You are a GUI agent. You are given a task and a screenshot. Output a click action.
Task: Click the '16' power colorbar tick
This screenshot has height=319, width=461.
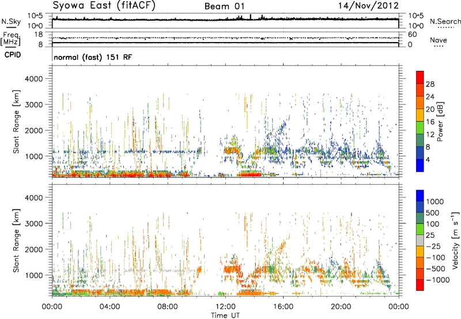430,122
